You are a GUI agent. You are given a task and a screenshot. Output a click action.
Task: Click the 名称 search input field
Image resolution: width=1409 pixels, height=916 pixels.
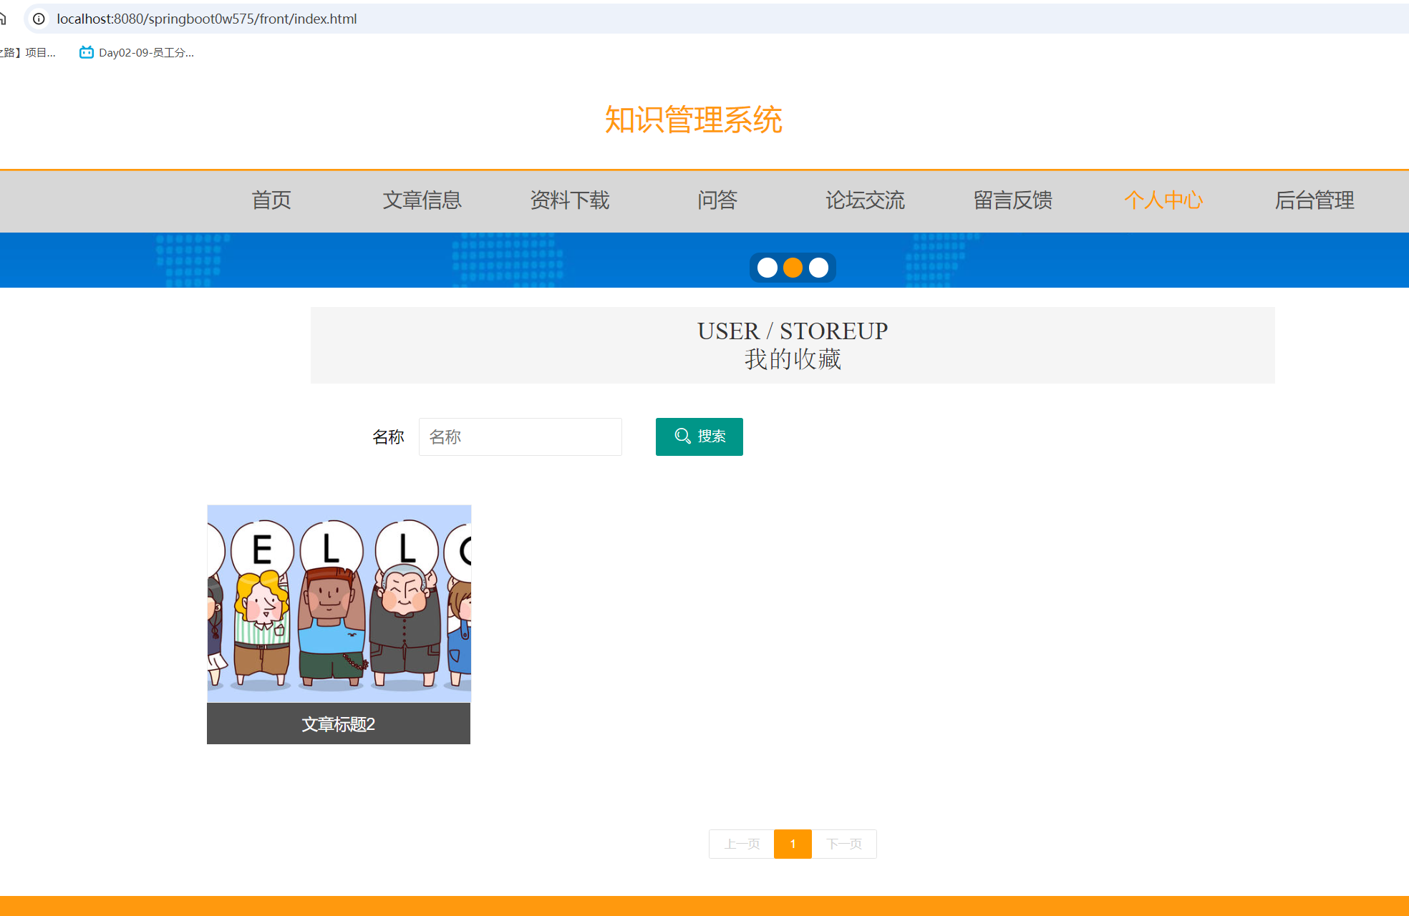[520, 437]
